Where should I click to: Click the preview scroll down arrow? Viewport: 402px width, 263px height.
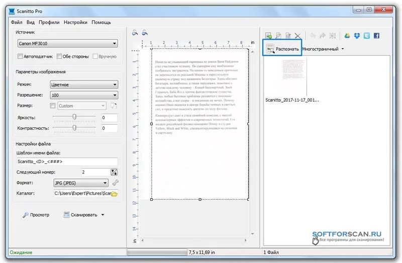pos(253,234)
